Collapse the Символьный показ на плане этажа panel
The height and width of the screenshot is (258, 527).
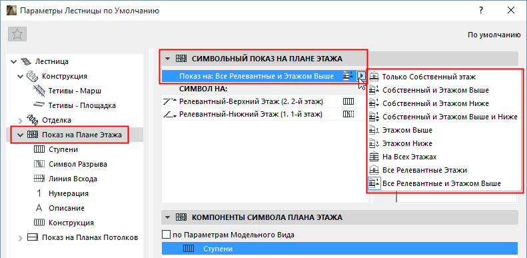[167, 59]
